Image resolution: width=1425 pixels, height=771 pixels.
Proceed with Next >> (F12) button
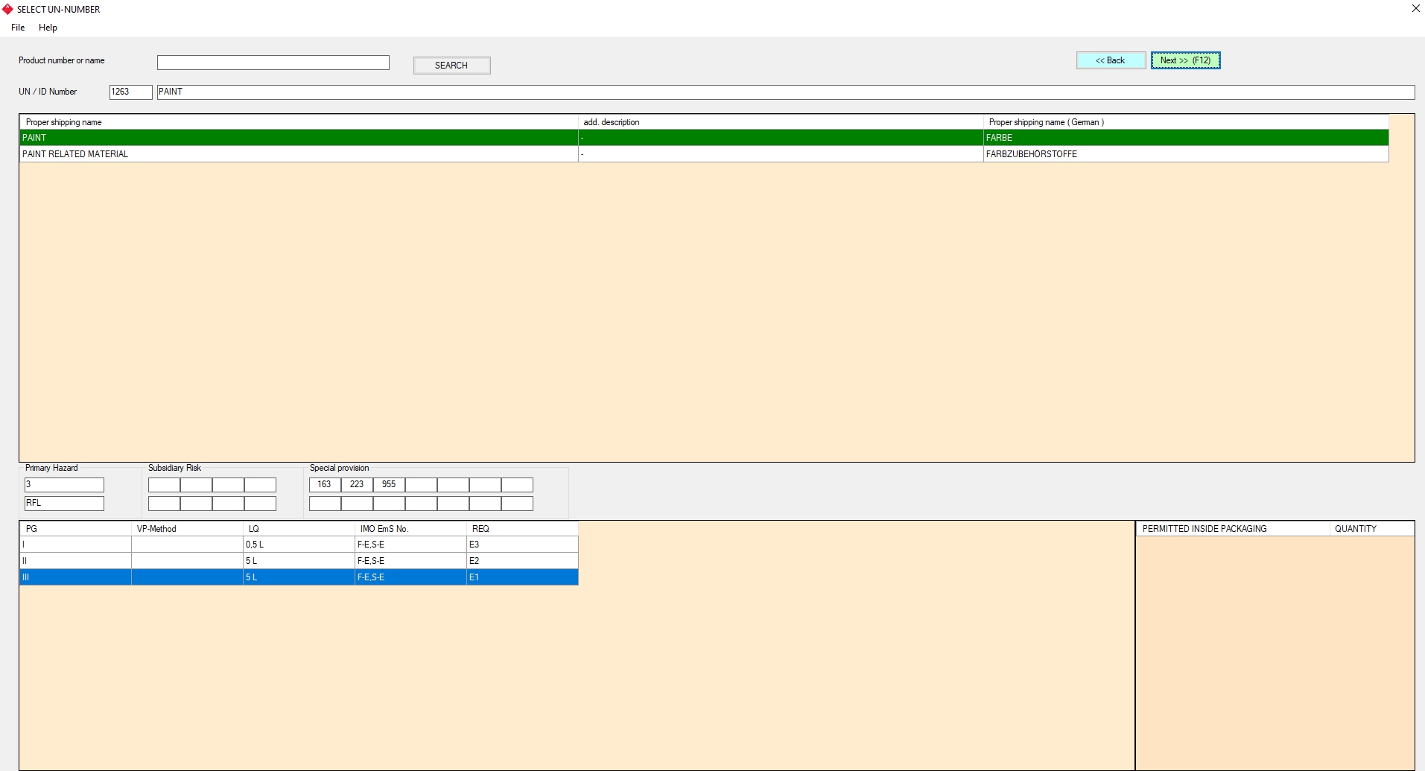coord(1185,60)
